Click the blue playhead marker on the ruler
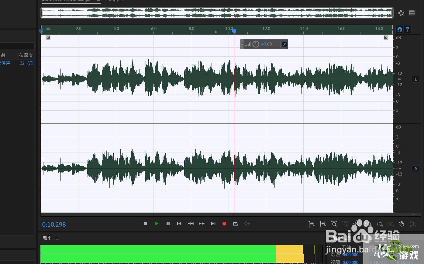Viewport: 424px width, 264px height. [x=234, y=31]
